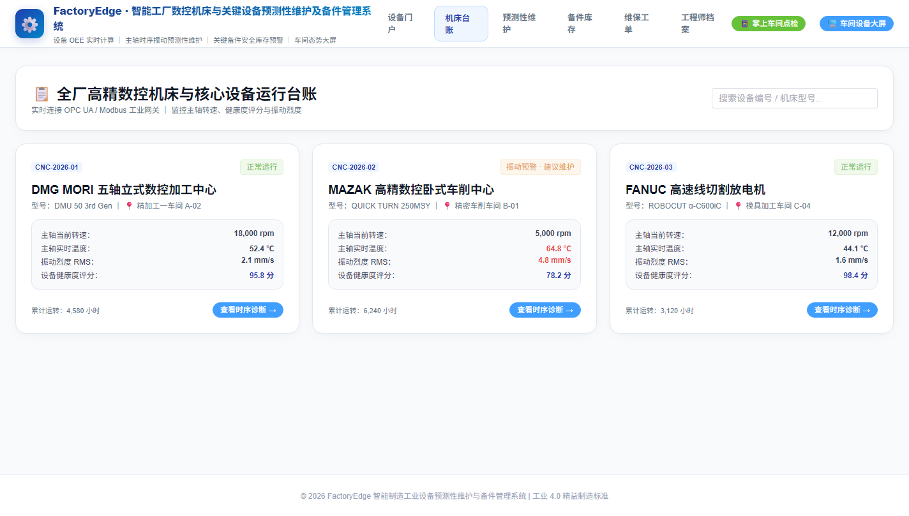Click the FactoryEdge gear logo icon
The image size is (909, 516).
[29, 24]
